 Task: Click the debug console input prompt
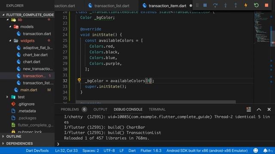coord(165,144)
